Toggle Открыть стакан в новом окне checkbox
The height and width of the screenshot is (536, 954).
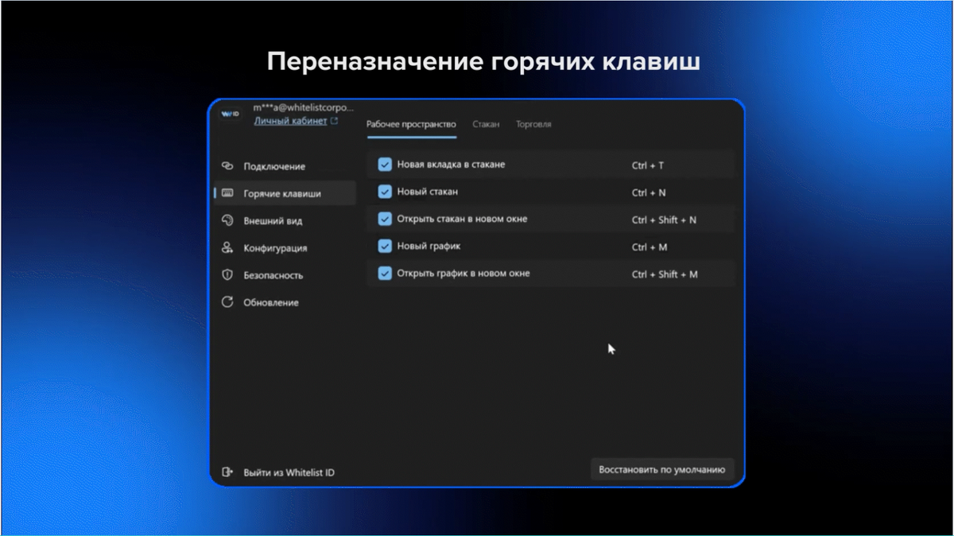(385, 219)
